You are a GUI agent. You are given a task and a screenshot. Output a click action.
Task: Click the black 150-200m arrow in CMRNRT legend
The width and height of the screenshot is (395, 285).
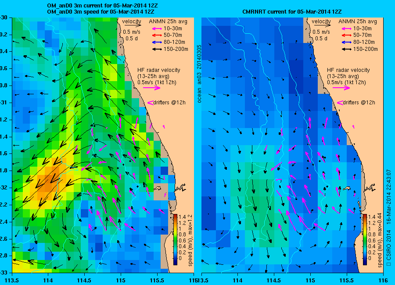[347, 49]
